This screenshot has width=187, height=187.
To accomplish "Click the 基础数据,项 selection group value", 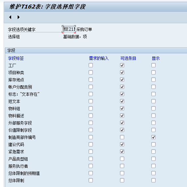I will 75,37.
